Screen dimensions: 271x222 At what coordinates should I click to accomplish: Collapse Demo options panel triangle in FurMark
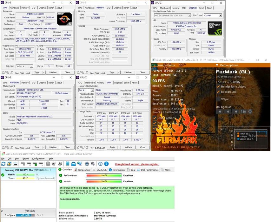pyautogui.click(x=217, y=65)
